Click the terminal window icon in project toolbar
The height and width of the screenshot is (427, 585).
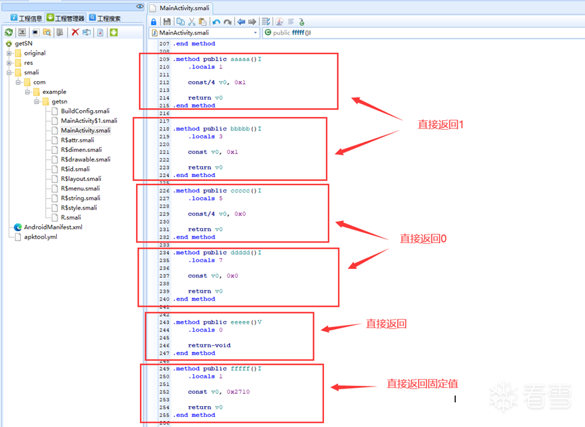tap(35, 32)
